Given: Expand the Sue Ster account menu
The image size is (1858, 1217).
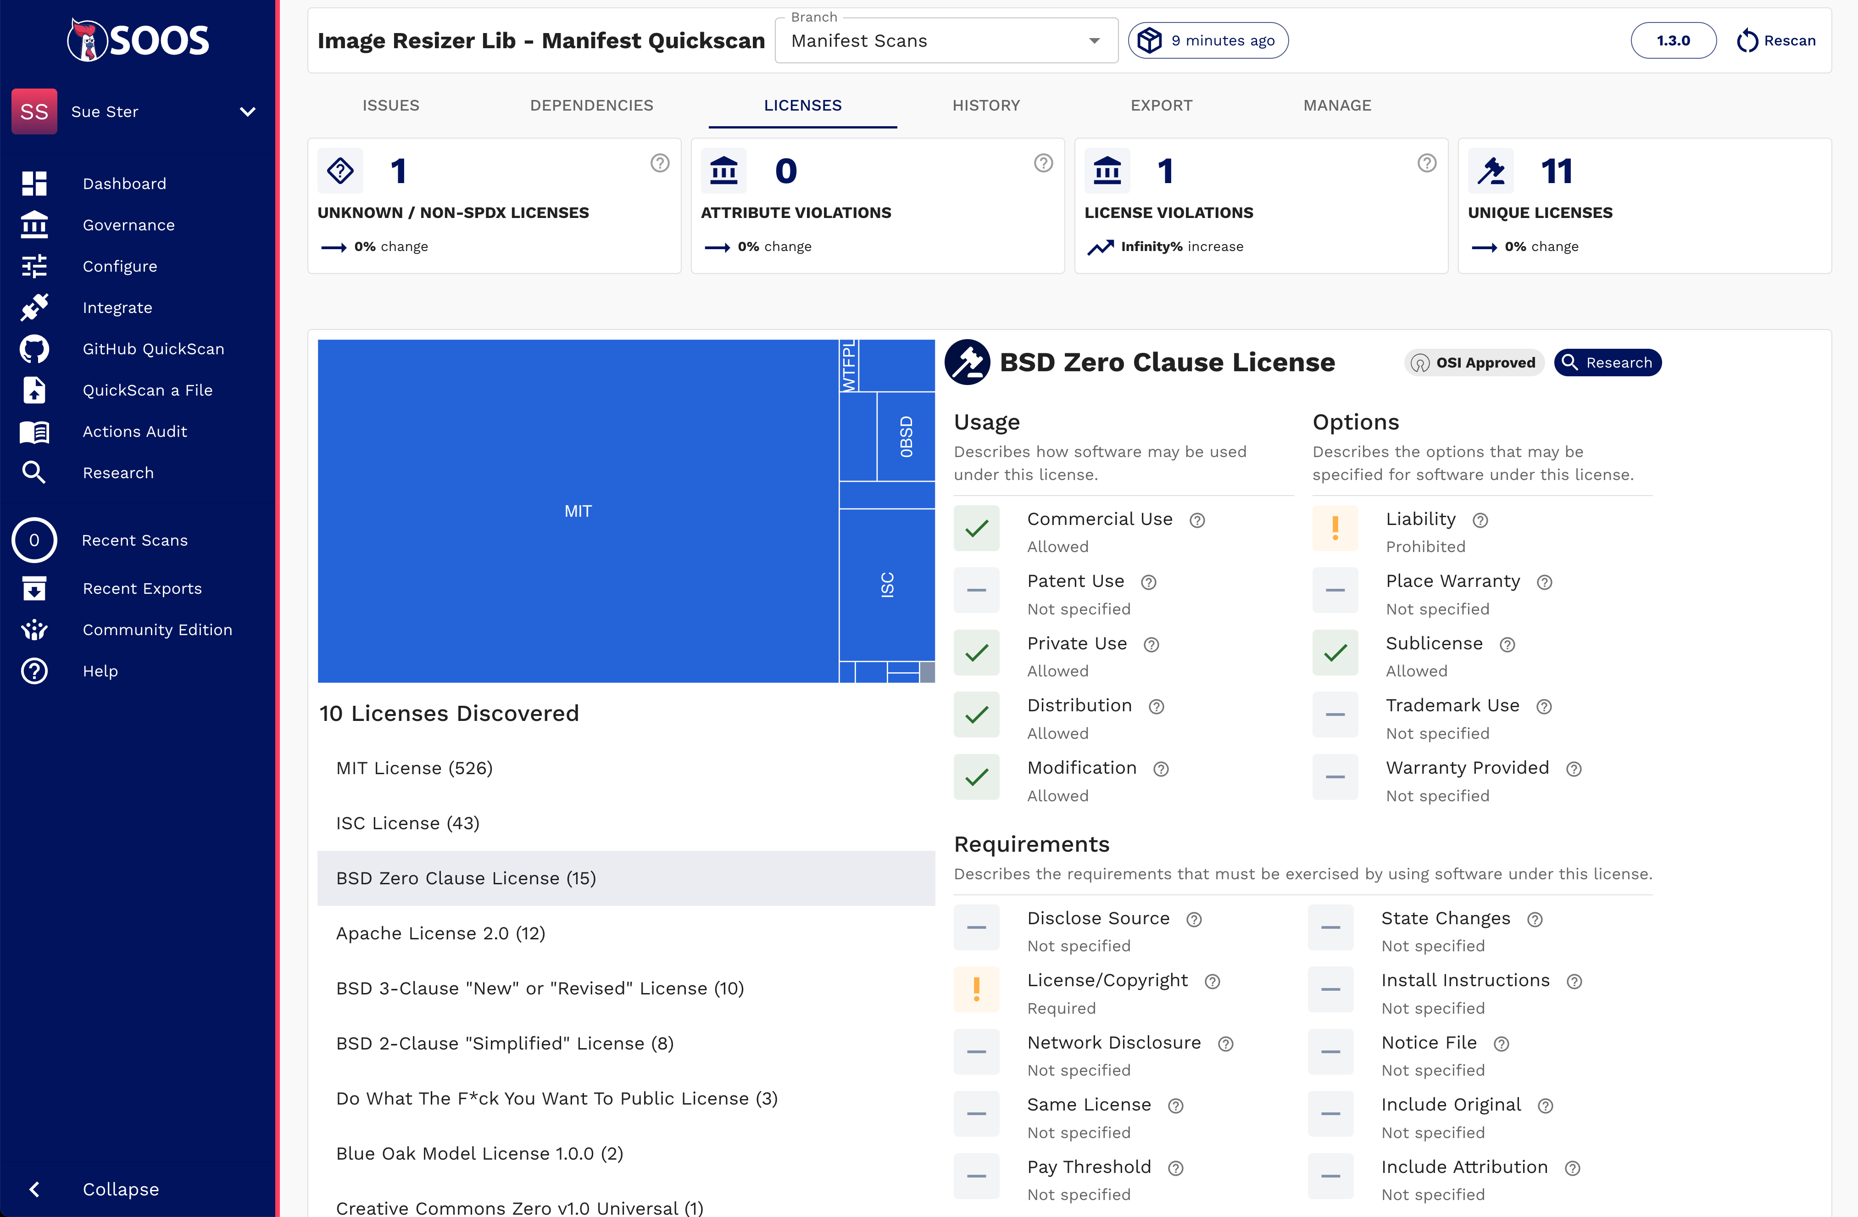Looking at the screenshot, I should tap(247, 112).
